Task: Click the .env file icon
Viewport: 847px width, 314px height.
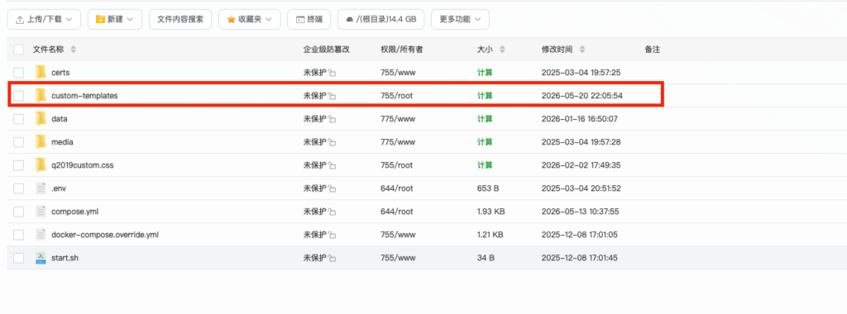Action: coord(41,188)
